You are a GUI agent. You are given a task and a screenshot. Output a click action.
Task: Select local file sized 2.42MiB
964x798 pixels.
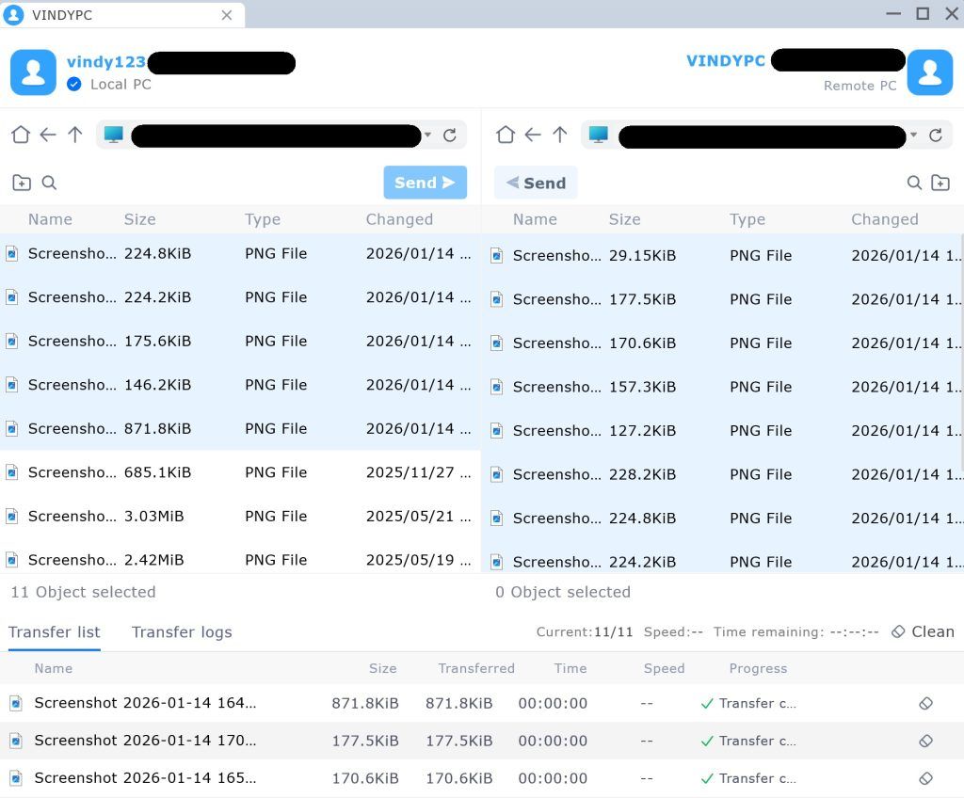pos(240,560)
